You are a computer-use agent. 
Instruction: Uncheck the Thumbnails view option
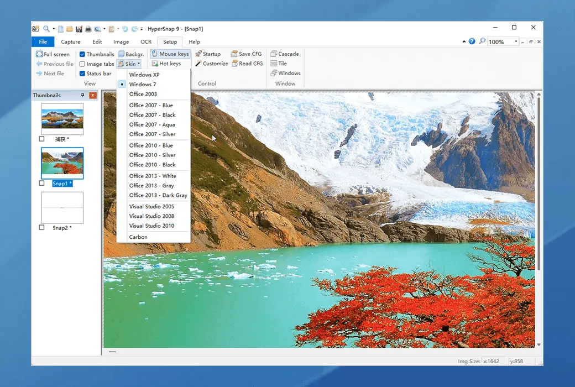tap(82, 54)
